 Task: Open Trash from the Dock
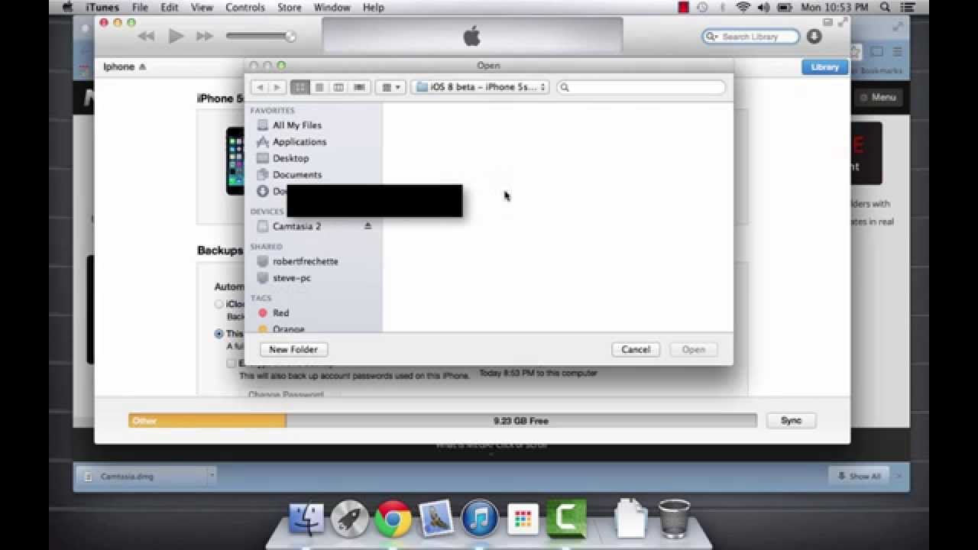point(674,519)
